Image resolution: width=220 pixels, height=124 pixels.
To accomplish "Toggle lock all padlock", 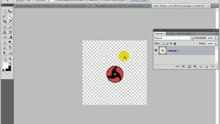I will [x=175, y=44].
